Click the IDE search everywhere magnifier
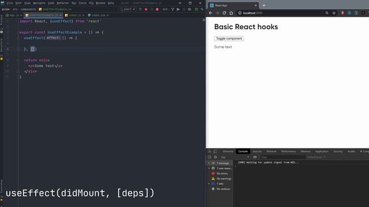369x207 pixels. (202, 9)
